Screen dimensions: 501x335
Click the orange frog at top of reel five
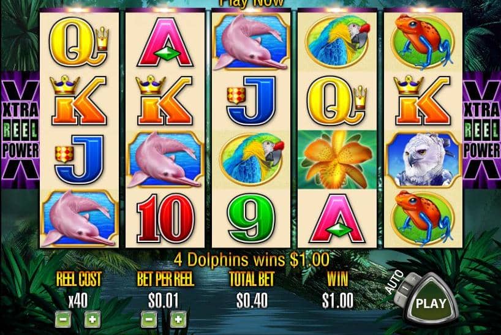pyautogui.click(x=423, y=42)
